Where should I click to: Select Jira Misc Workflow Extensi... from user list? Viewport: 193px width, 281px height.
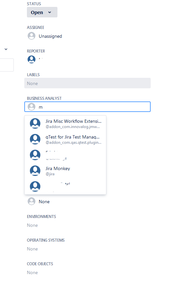(x=65, y=123)
